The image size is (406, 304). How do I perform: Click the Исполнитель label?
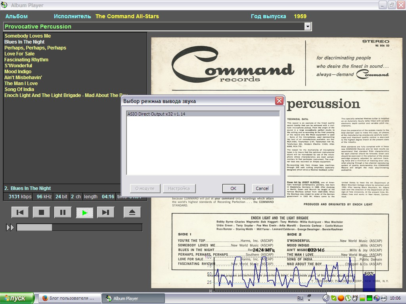(x=73, y=16)
